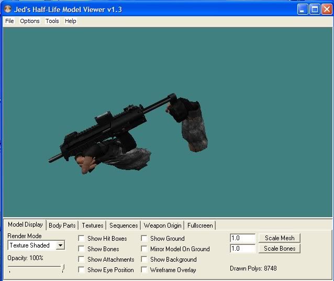Enable Show Bones checkbox
The width and height of the screenshot is (334, 281).
click(x=81, y=249)
